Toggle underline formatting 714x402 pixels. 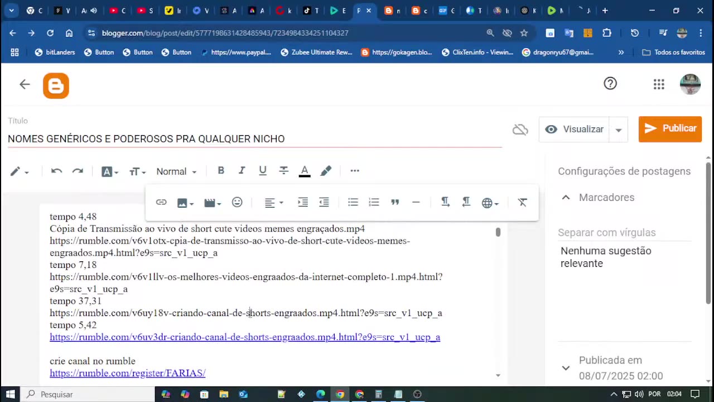click(x=263, y=171)
